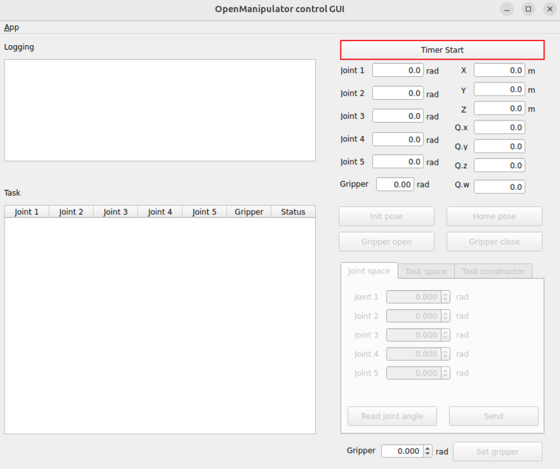The height and width of the screenshot is (469, 560).
Task: Switch to the Task space tab
Action: tap(426, 271)
